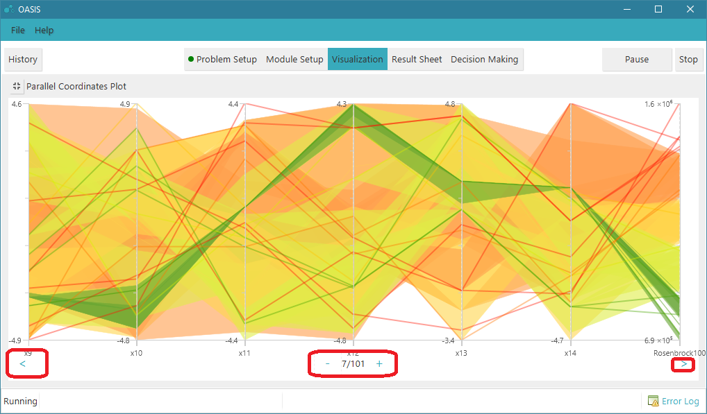Switch to the Module Setup tab

tap(294, 59)
